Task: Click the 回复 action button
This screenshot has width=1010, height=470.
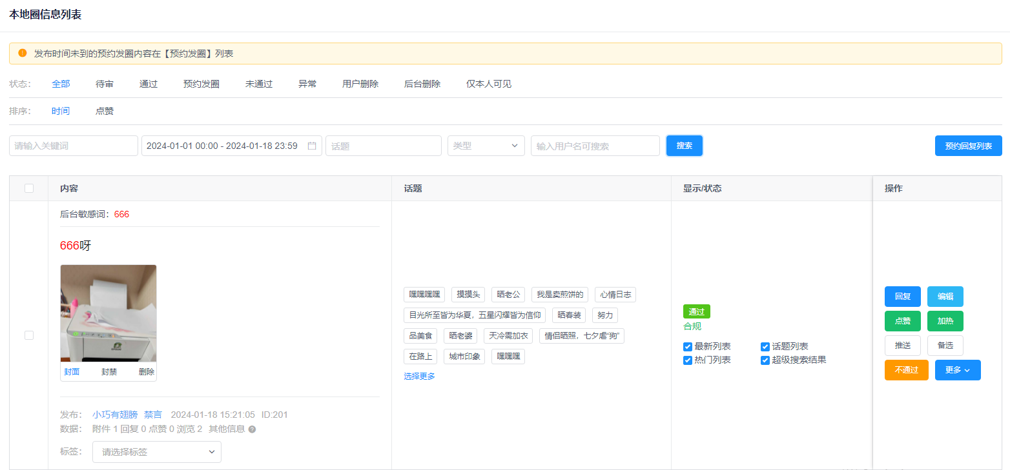Action: pyautogui.click(x=903, y=297)
